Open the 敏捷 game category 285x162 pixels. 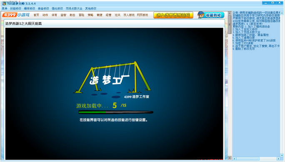point(100,15)
